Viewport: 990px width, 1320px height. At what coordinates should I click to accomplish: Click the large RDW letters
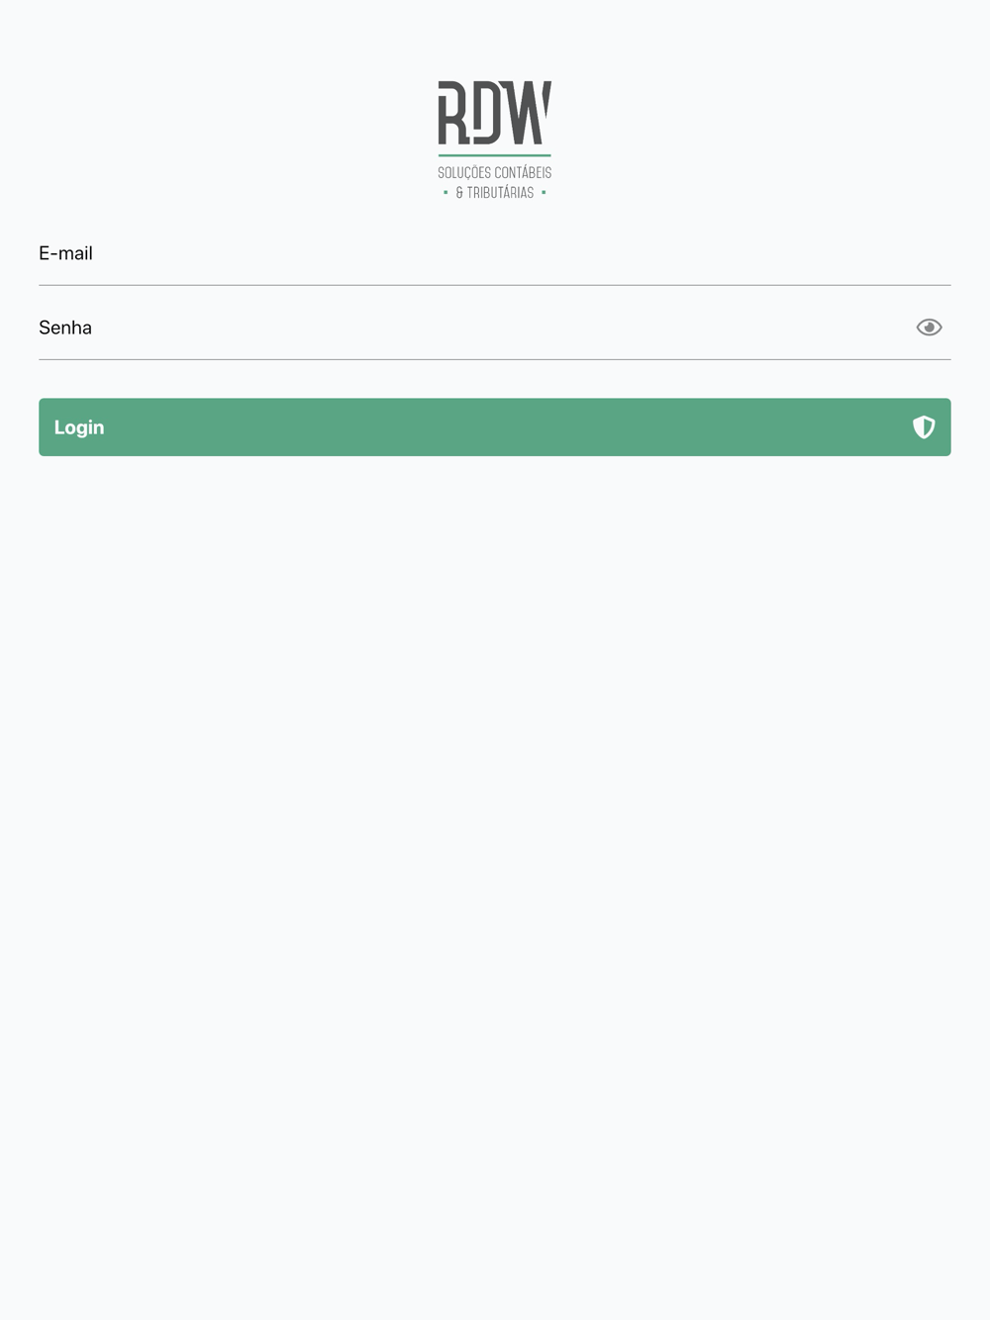495,113
